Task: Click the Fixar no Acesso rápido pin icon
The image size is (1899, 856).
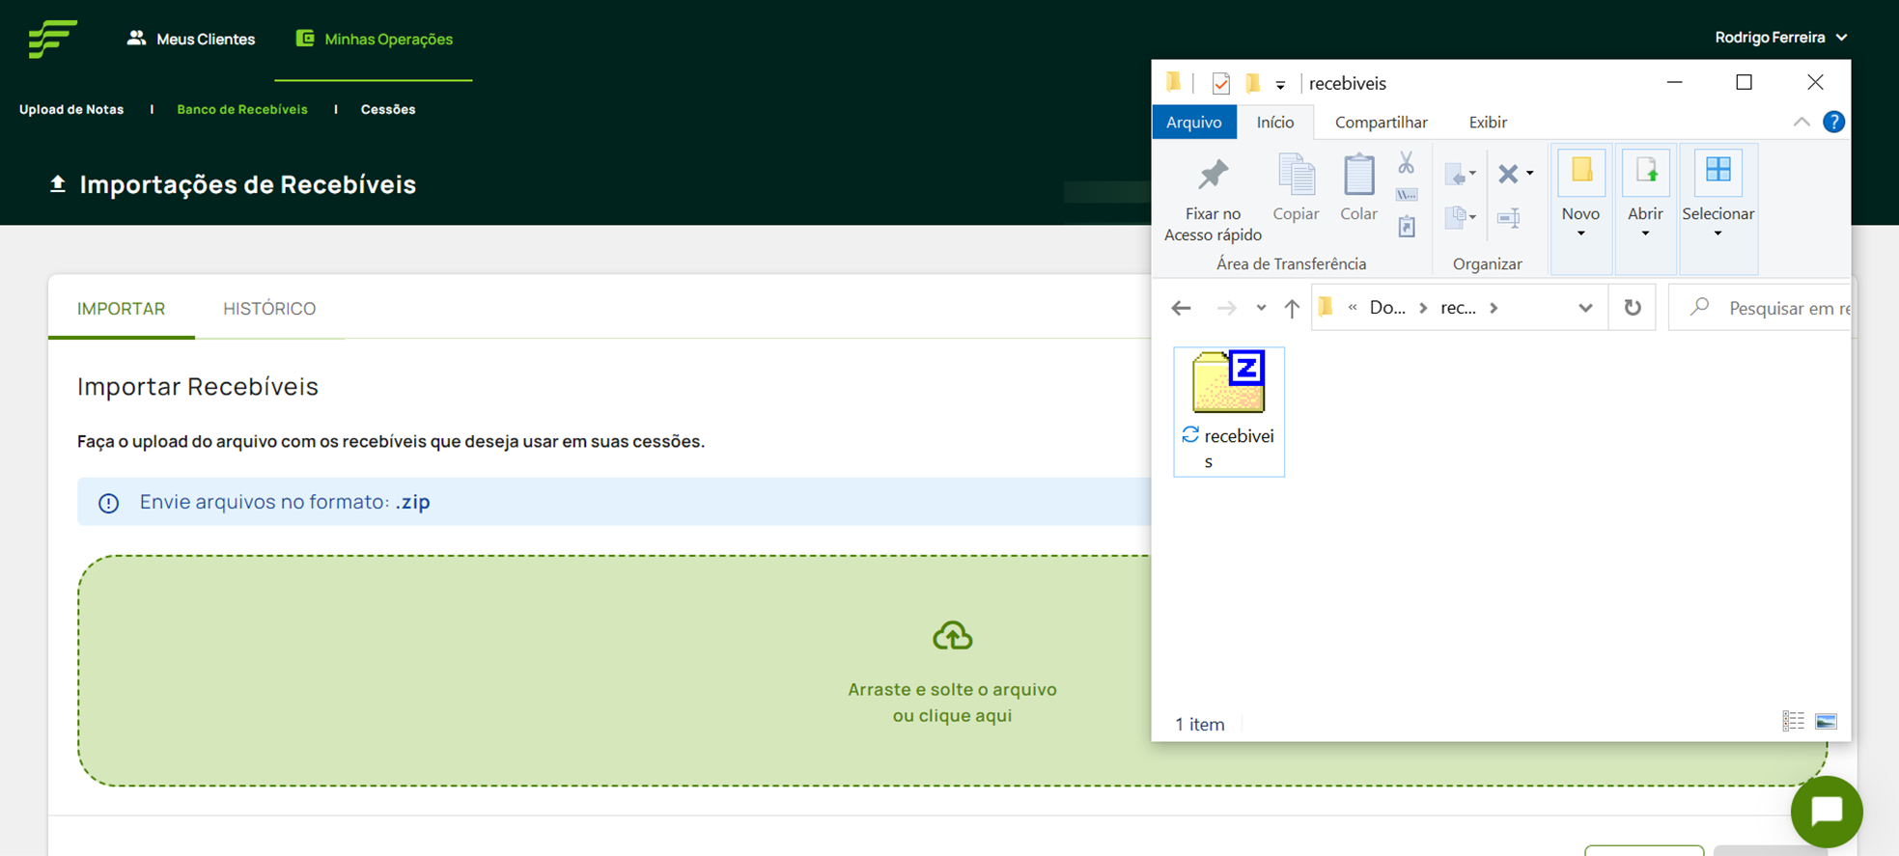Action: tap(1213, 176)
